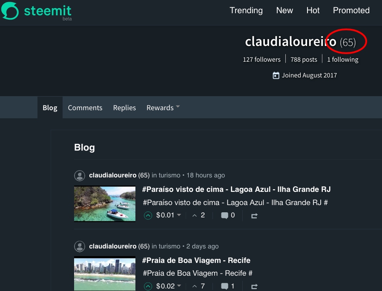This screenshot has width=382, height=291.
Task: Click the avatar icon on the Boa Viagem post
Action: pyautogui.click(x=80, y=246)
